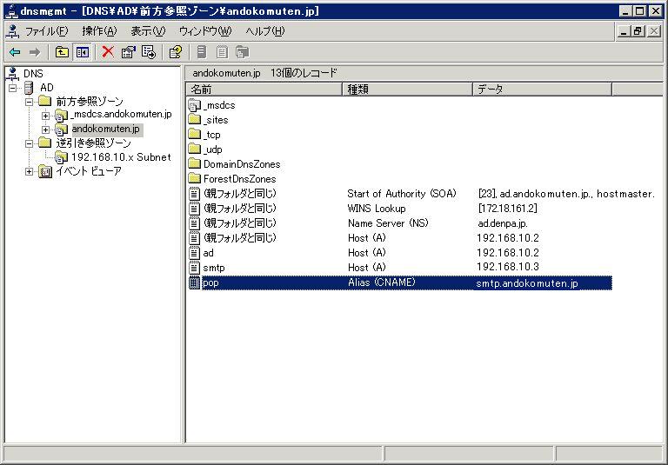Click the DNS root node icon
Screen dimensions: 668x465
[13, 74]
